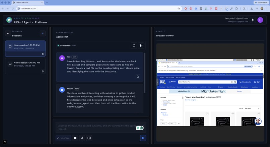Click Best Buy Menu in remote viewer
The image size is (270, 147).
point(172,82)
